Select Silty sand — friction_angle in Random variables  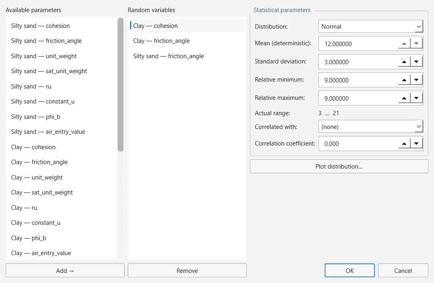point(187,56)
